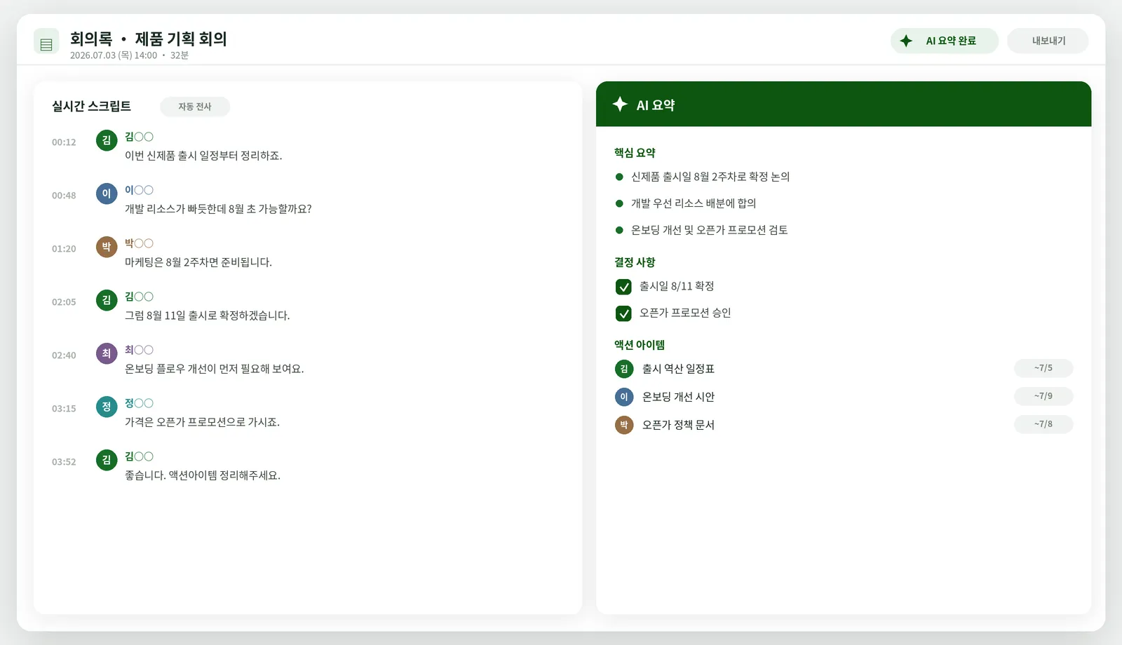The image size is (1122, 645).
Task: Jump to timestamp 00:12
Action: (64, 142)
